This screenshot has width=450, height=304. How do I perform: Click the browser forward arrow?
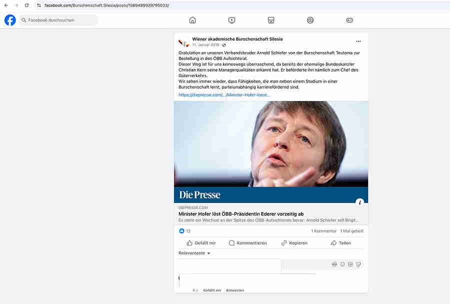(16, 5)
